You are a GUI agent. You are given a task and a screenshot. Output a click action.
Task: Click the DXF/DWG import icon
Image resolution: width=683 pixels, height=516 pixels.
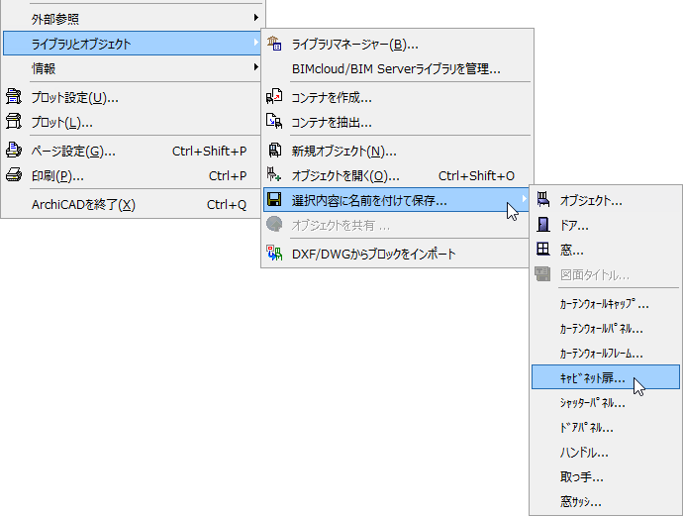(x=274, y=253)
